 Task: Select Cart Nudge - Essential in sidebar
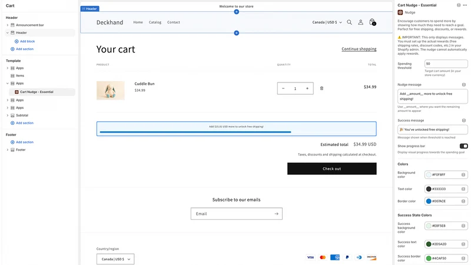tap(42, 92)
